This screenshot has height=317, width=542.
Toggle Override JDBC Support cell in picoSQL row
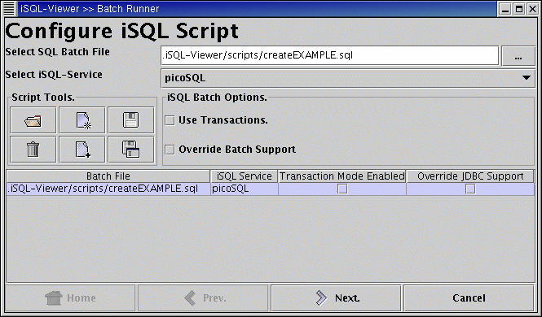(x=470, y=189)
